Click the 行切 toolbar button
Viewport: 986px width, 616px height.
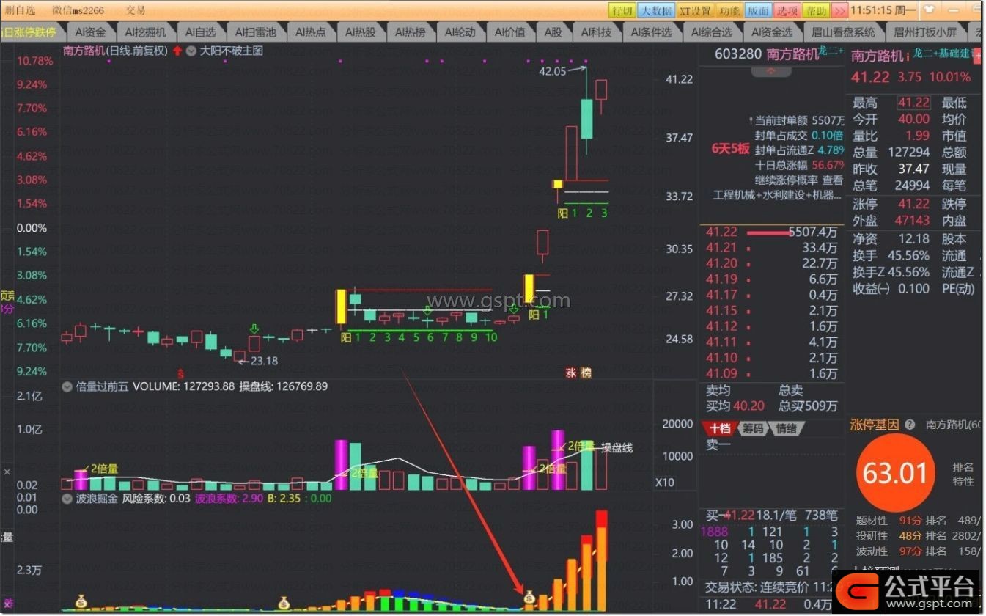622,10
